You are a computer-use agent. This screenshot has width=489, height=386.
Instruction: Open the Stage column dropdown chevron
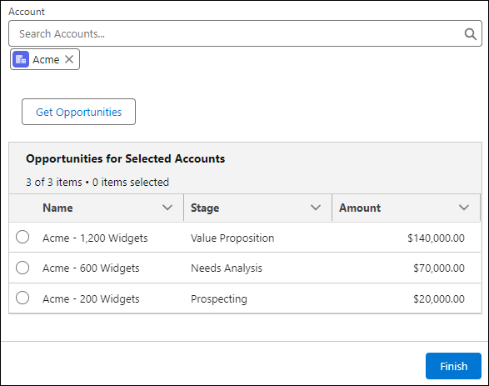pos(316,208)
